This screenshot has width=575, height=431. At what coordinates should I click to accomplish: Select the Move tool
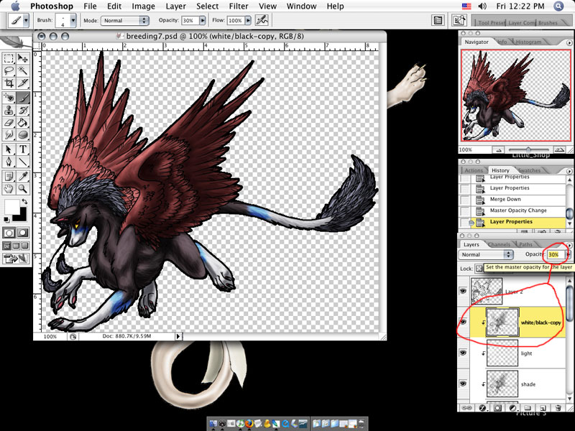(x=23, y=59)
